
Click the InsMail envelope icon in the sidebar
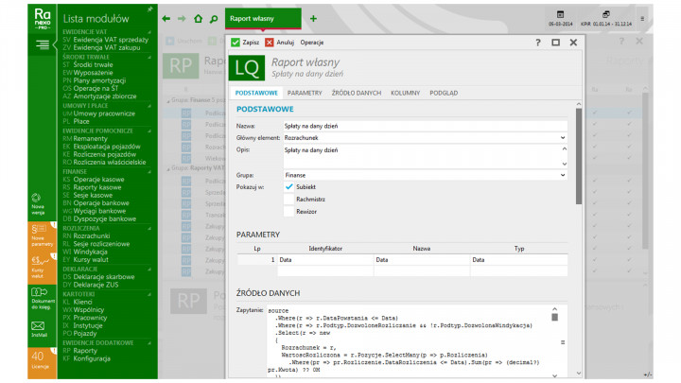(39, 325)
